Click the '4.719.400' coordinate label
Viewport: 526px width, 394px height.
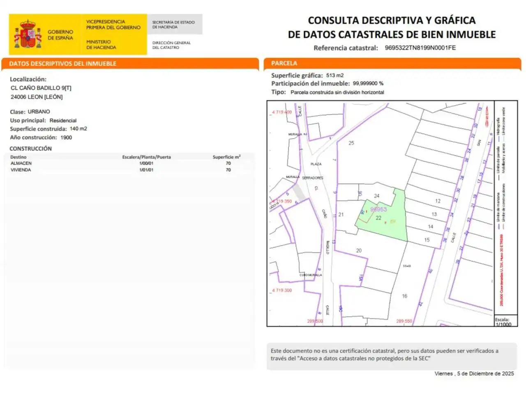tap(282, 112)
